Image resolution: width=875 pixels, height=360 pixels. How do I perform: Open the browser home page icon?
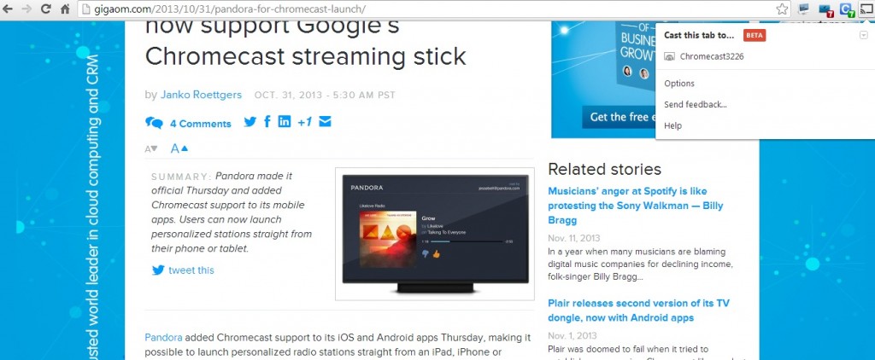(x=65, y=9)
